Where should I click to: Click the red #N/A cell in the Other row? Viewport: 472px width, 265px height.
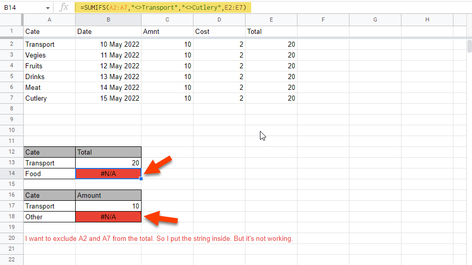pos(109,217)
